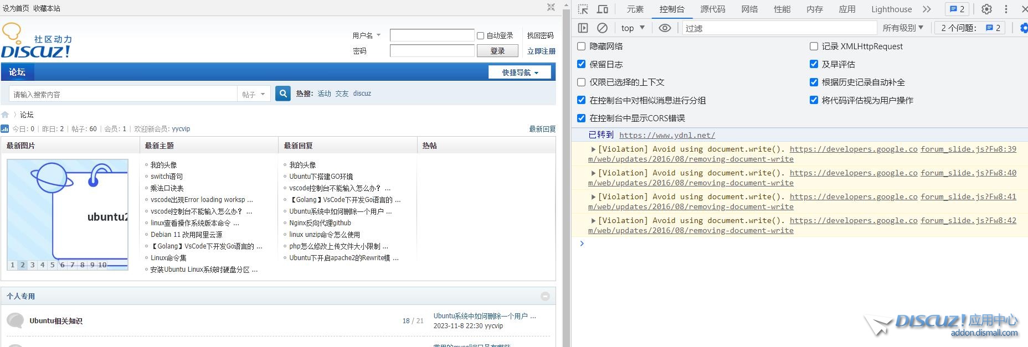Switch to the 控制台 tab
The image size is (1028, 347).
672,9
